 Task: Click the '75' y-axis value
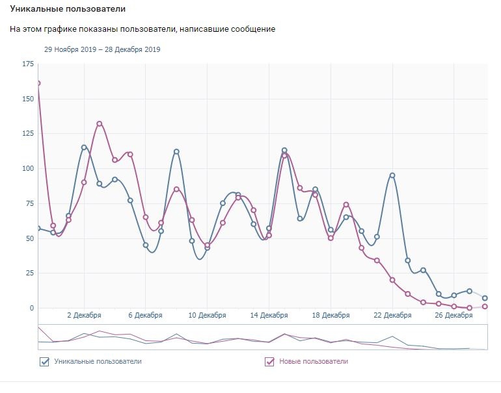[30, 203]
